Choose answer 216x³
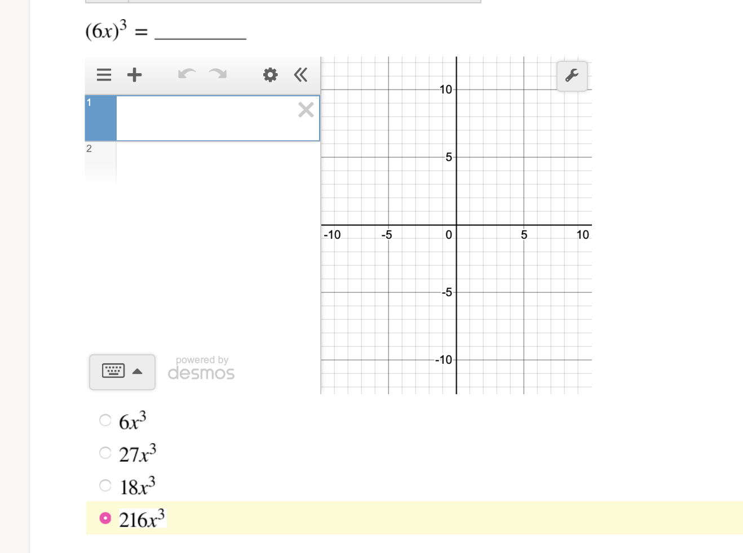The image size is (743, 553). coord(105,518)
